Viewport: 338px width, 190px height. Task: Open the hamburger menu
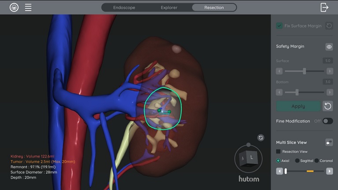click(28, 7)
